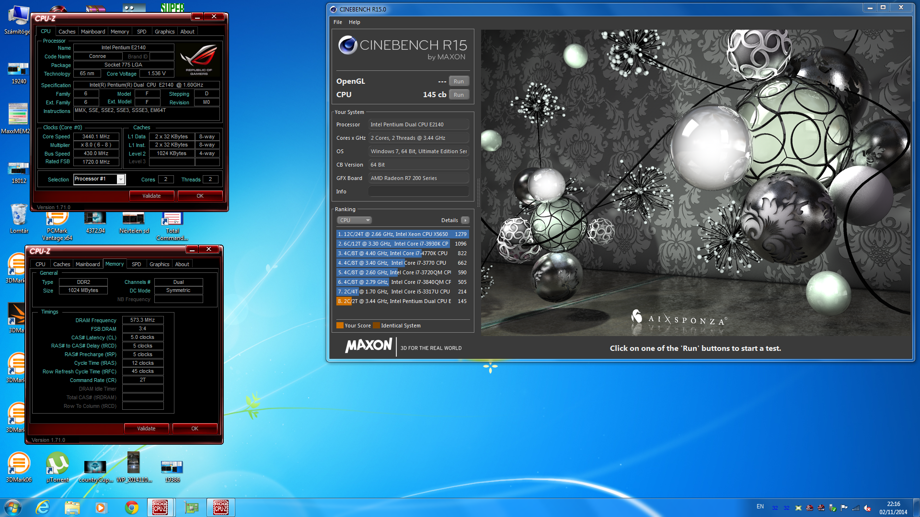Viewport: 920px width, 517px height.
Task: Run the OpenGL benchmark in Cinebench
Action: (x=459, y=81)
